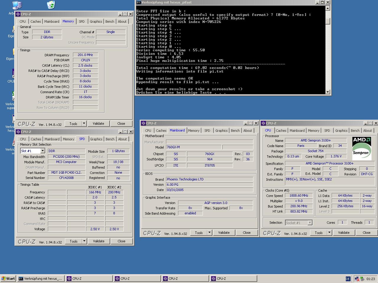The image size is (378, 283).
Task: Switch to Memory tab in SPD window
Action: [x=69, y=139]
